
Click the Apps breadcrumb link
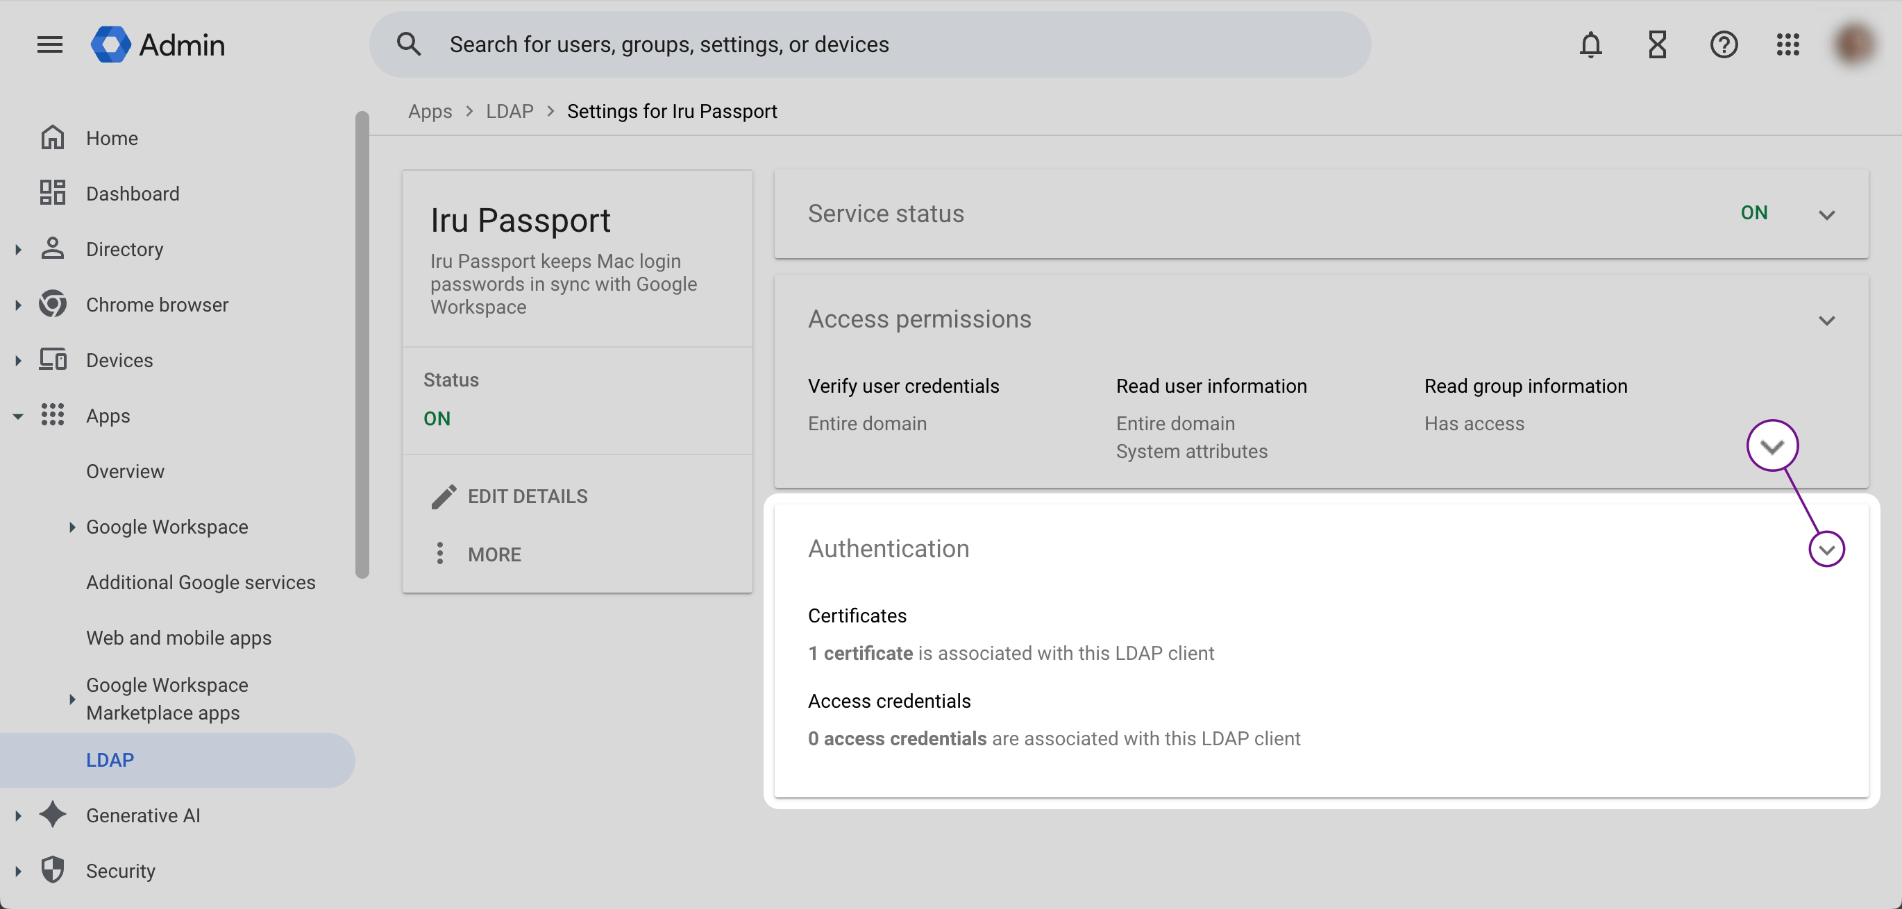[x=430, y=112]
